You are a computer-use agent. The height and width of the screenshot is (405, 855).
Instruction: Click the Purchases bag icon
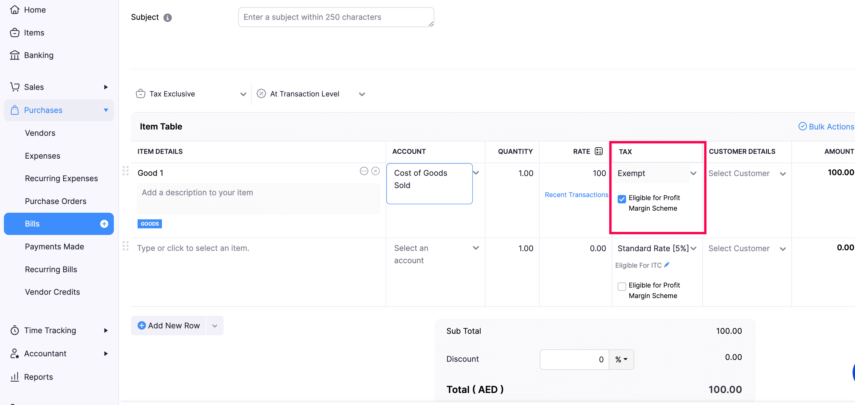click(x=15, y=110)
